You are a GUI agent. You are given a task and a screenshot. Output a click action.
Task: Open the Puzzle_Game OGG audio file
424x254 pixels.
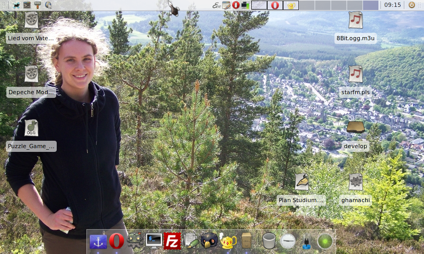click(x=31, y=128)
